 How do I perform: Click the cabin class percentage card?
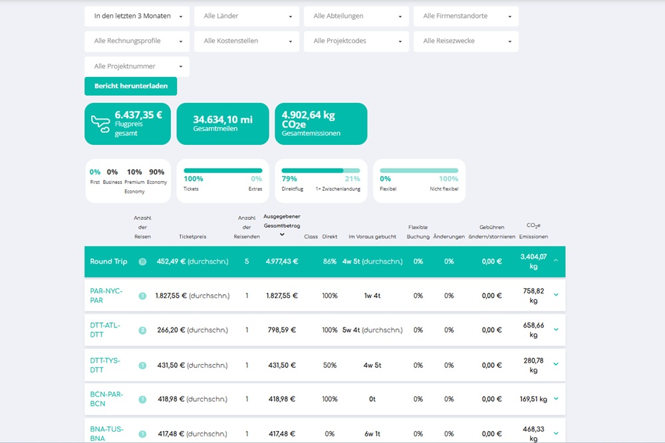click(128, 181)
